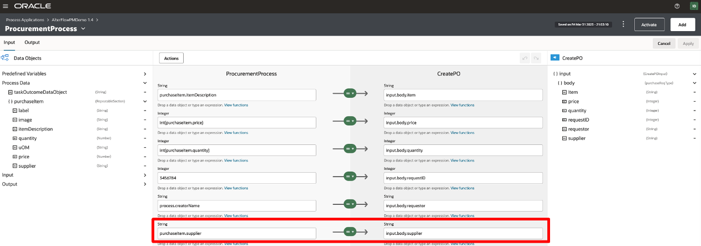The width and height of the screenshot is (701, 246).
Task: Expand Predefined Variables section
Action: pos(145,74)
